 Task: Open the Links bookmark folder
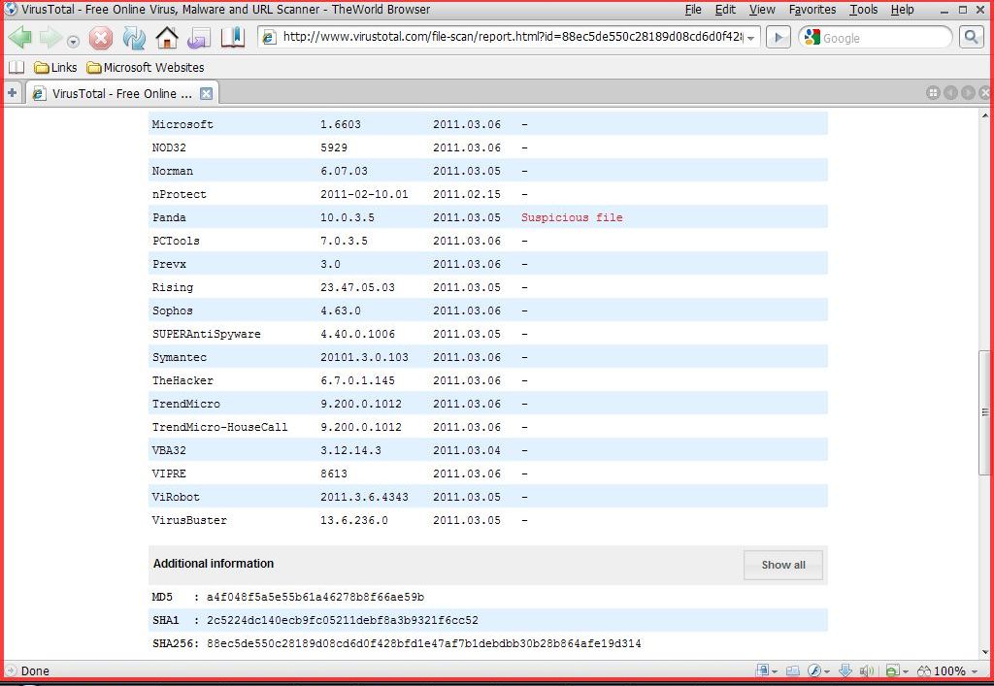pyautogui.click(x=55, y=67)
